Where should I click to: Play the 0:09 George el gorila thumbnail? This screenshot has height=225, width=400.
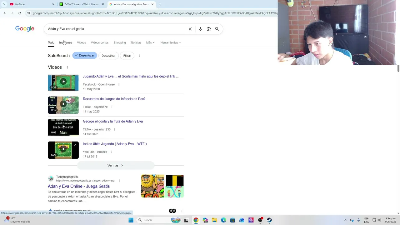(x=63, y=127)
